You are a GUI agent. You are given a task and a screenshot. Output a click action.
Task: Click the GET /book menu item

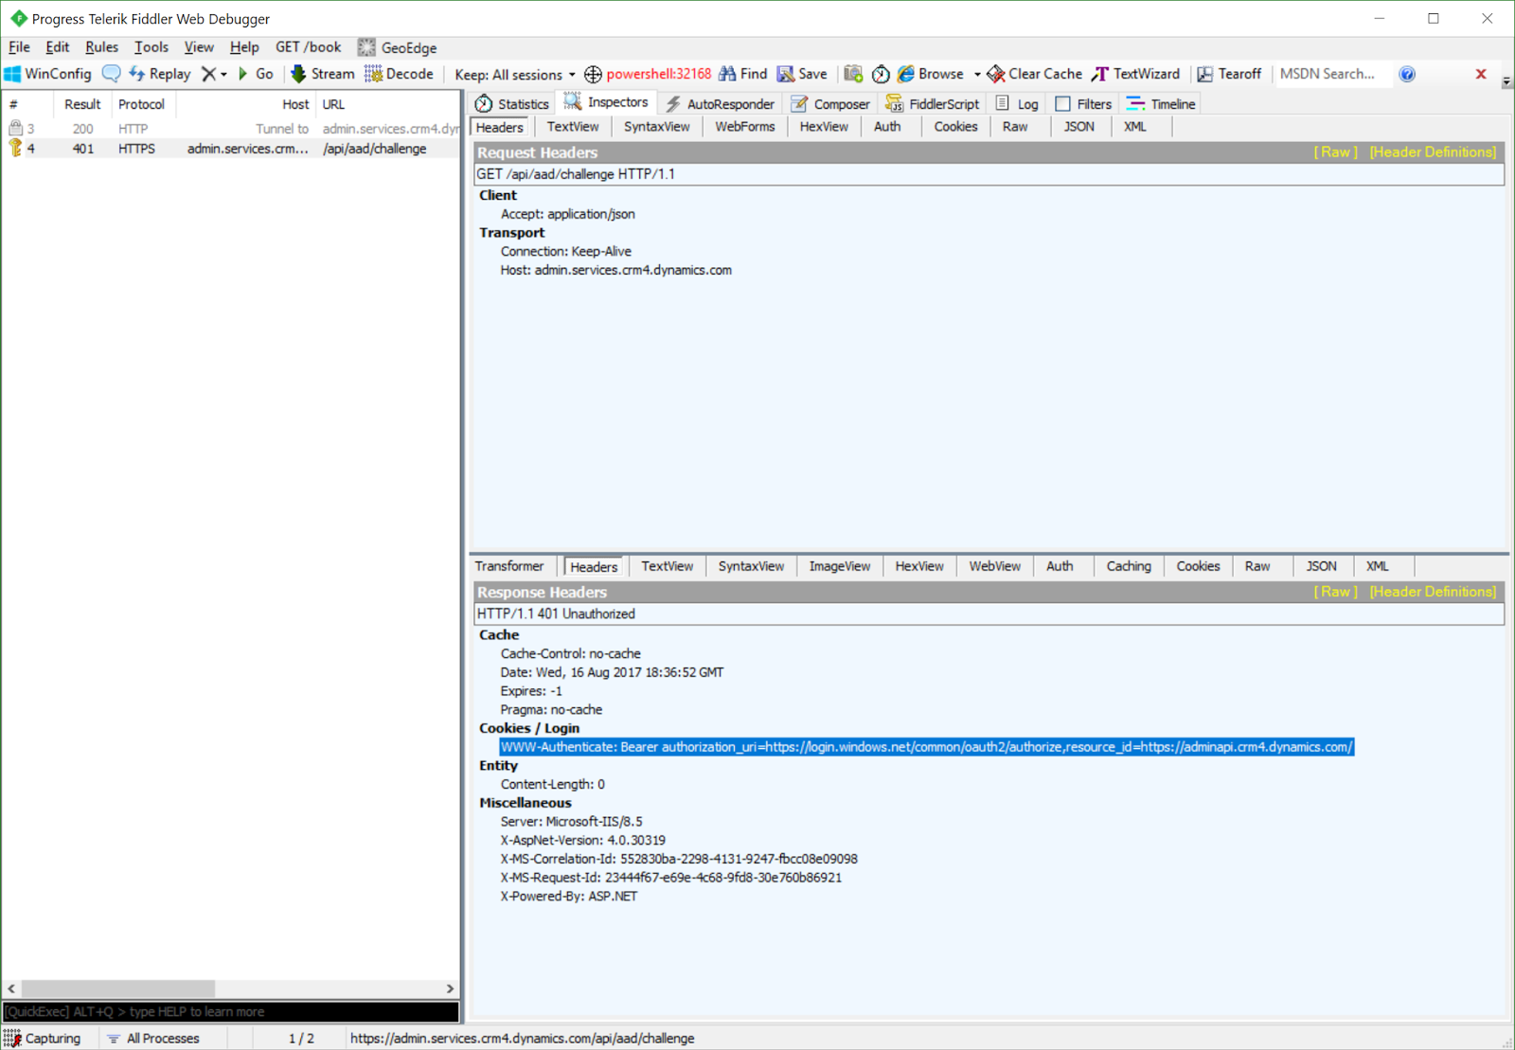click(x=308, y=47)
